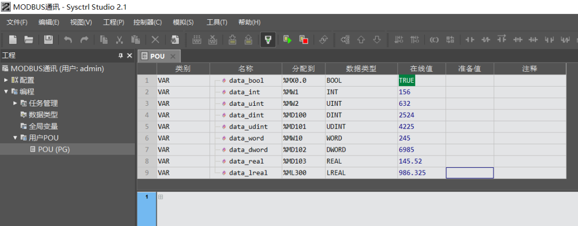Click the sort-descending lines icon
Image resolution: width=578 pixels, height=226 pixels.
(399, 40)
